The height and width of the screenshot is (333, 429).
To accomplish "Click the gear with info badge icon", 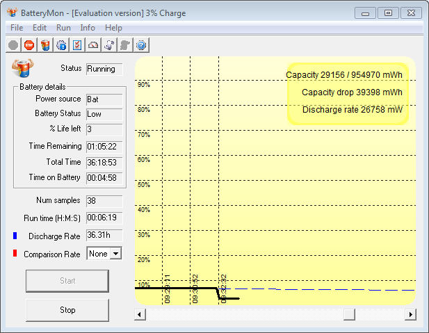I will point(61,45).
